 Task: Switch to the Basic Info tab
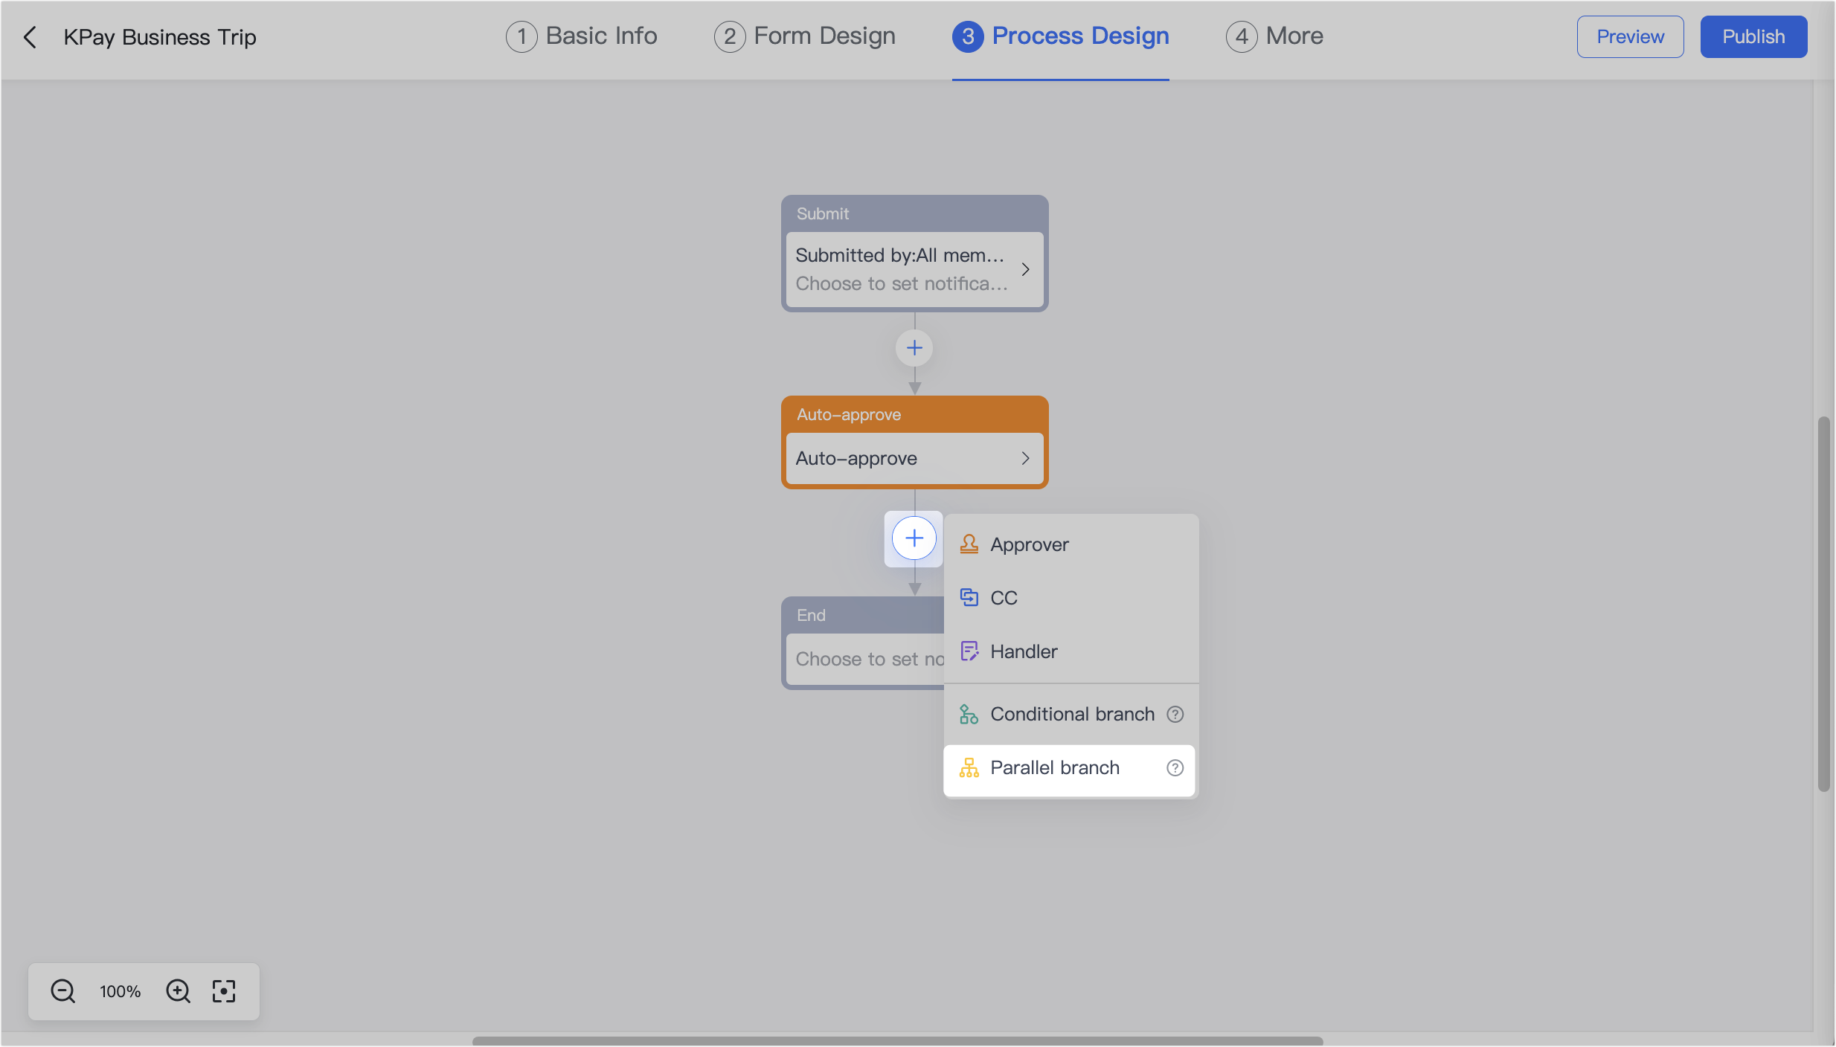coord(582,36)
